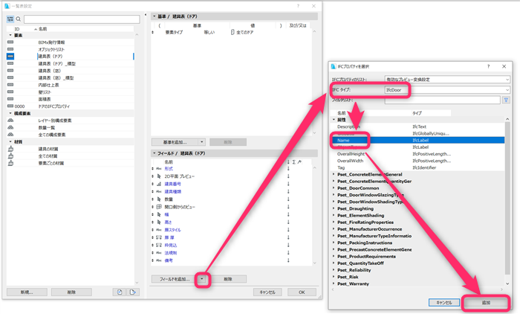Select the 要素タイプ criteria row
The width and height of the screenshot is (520, 314).
(x=231, y=32)
